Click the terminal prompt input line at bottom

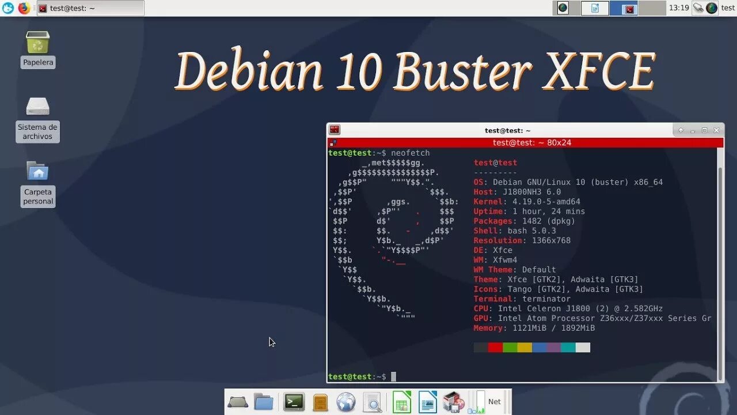point(523,376)
